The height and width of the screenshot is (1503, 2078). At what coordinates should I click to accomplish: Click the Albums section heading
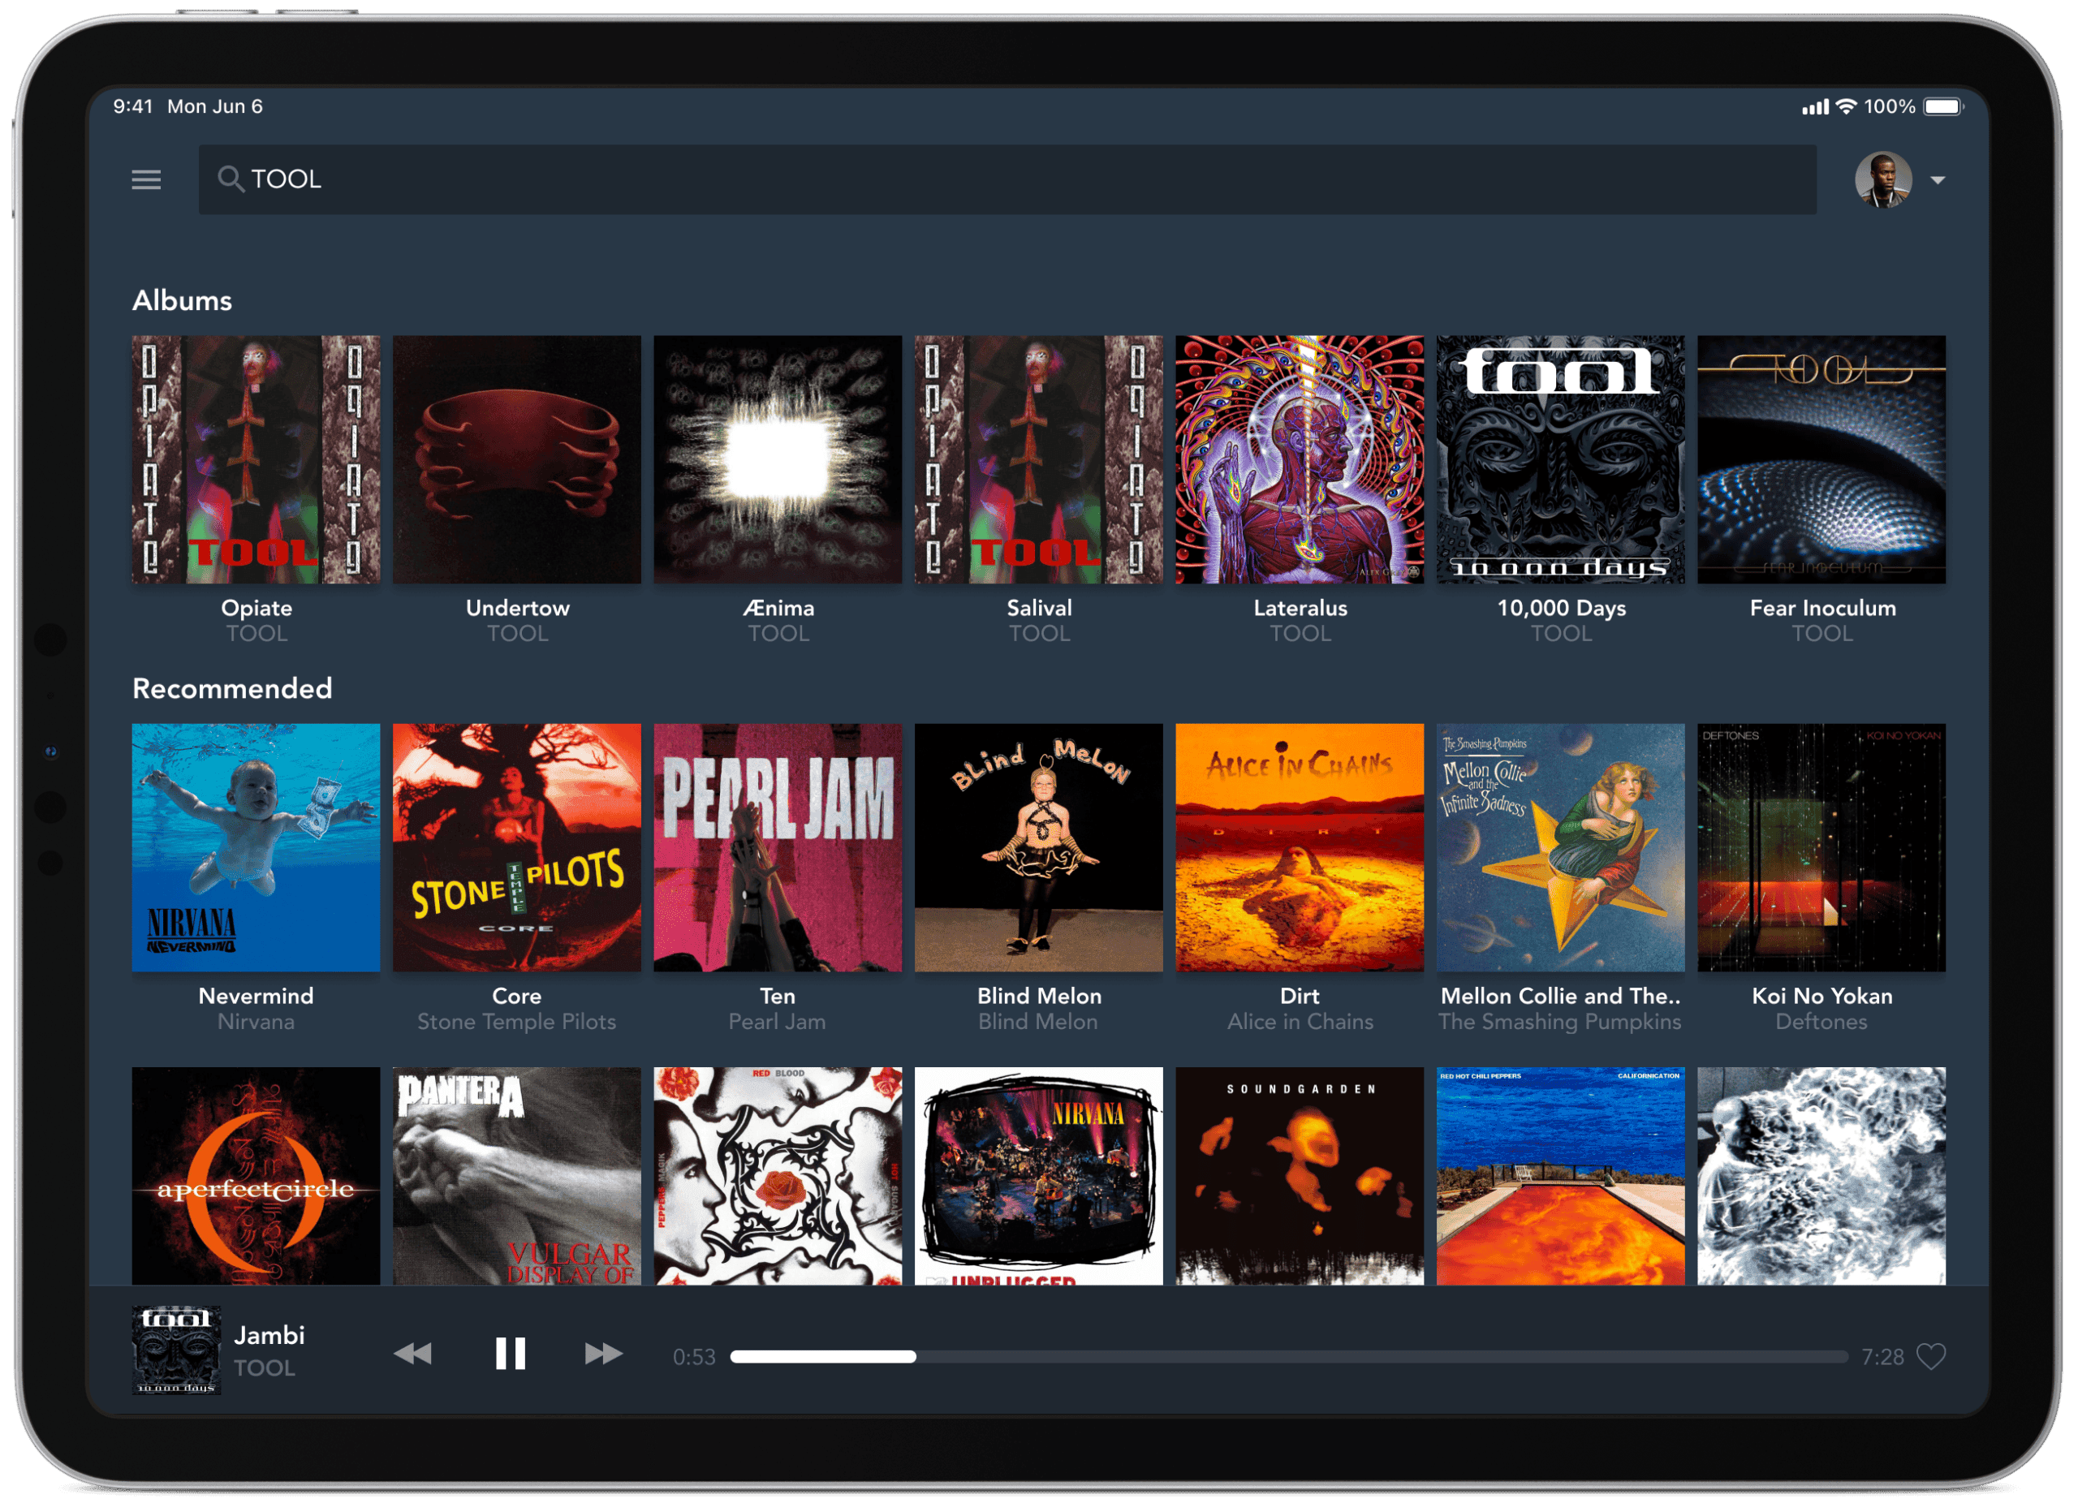pos(183,301)
